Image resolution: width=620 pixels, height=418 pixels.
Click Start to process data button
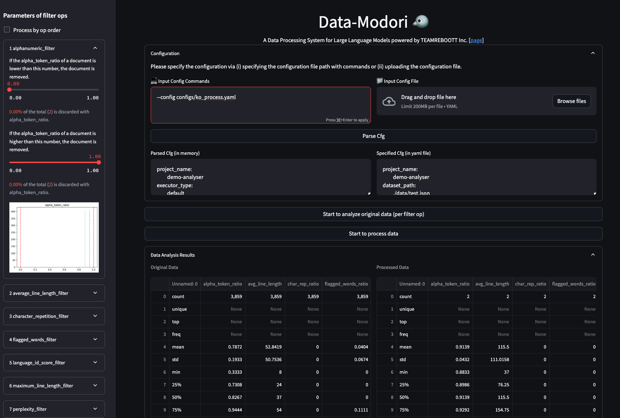tap(373, 234)
